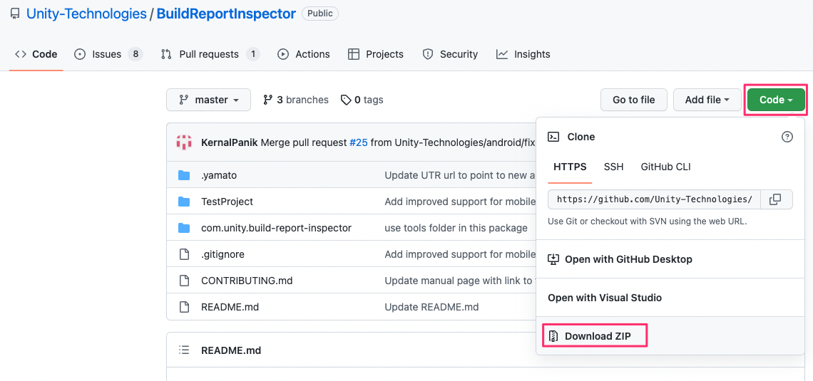Click the Public visibility badge

(320, 14)
